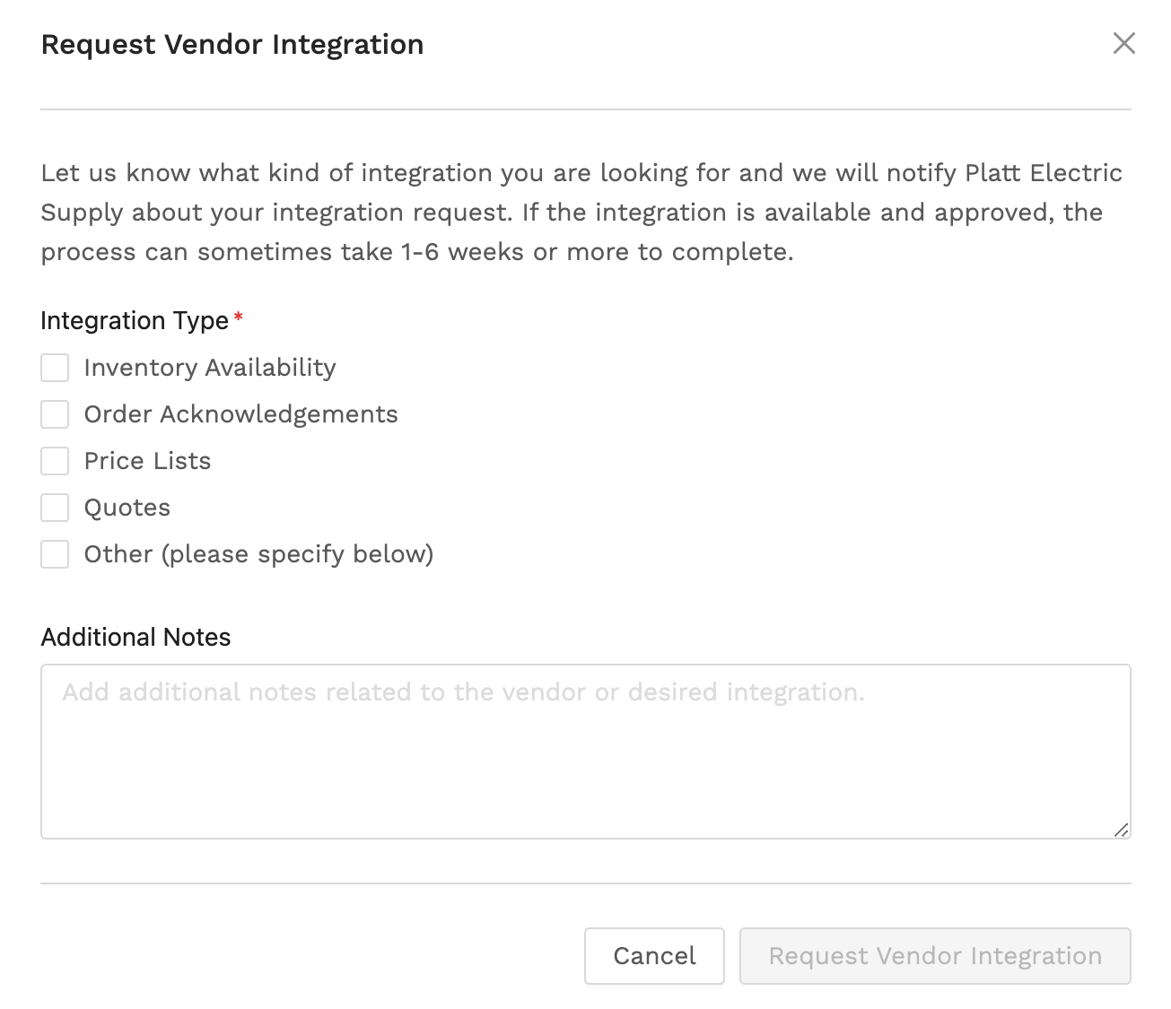This screenshot has width=1171, height=1009.
Task: Click the dialog title heading
Action: point(232,44)
